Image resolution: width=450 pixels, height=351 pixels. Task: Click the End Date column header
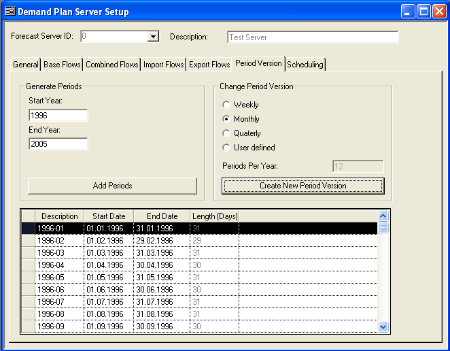(x=162, y=216)
